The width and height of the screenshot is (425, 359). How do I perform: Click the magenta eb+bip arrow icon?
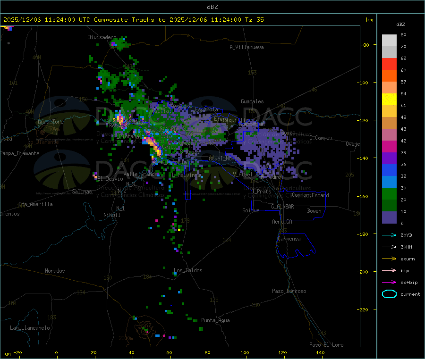coord(389,282)
